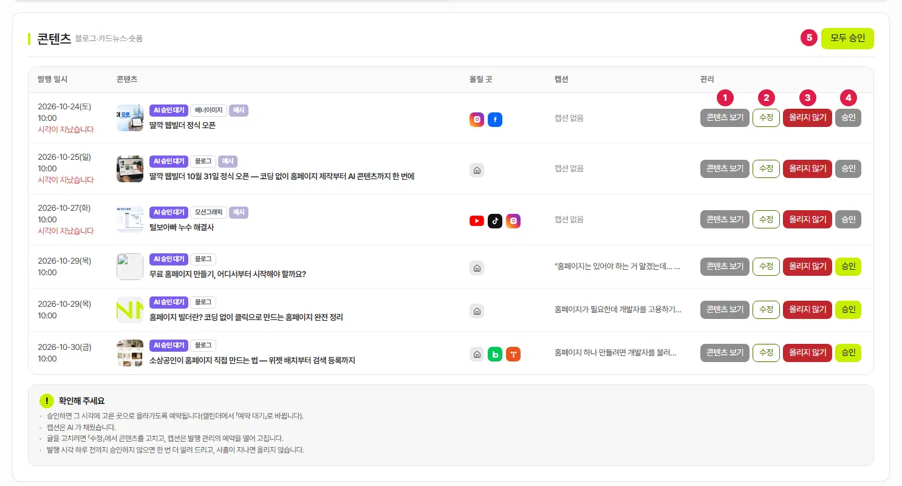Click 콘텐츠 보기 in the 2026-10-25 row

pos(725,169)
